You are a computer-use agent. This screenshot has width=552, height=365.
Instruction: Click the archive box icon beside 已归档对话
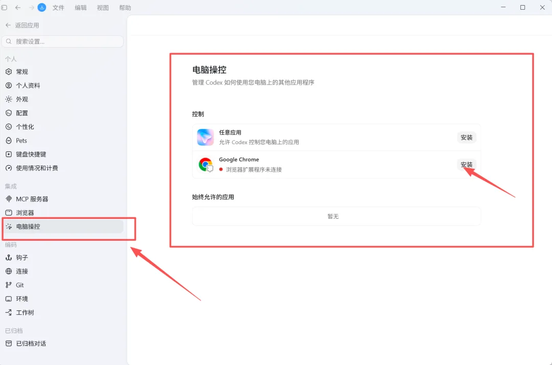(9, 344)
